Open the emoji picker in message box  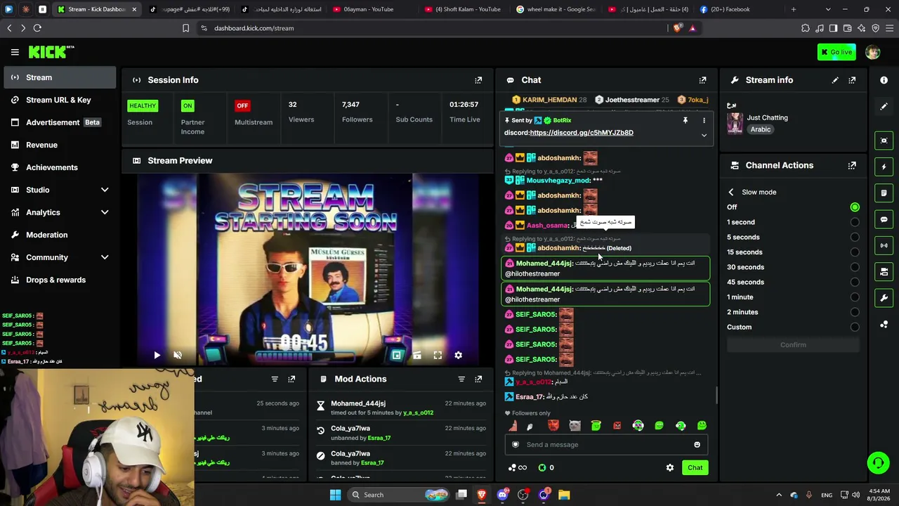coord(697,445)
